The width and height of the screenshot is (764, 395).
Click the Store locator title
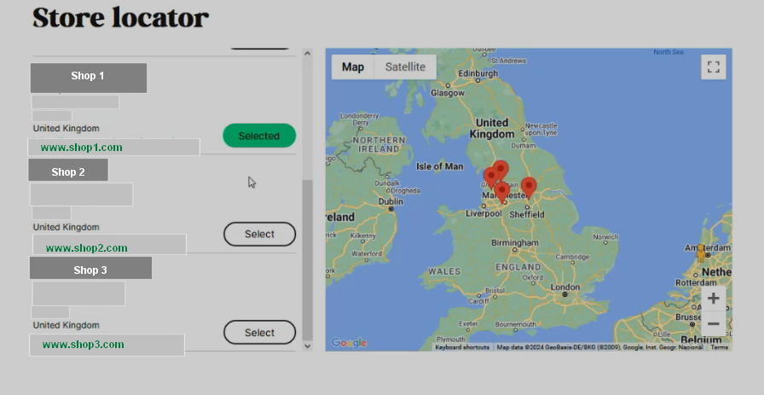point(121,18)
